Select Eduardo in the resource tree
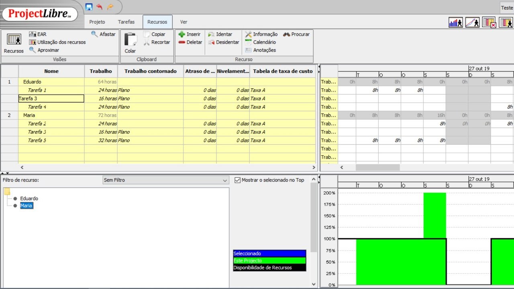The image size is (514, 289). 29,198
